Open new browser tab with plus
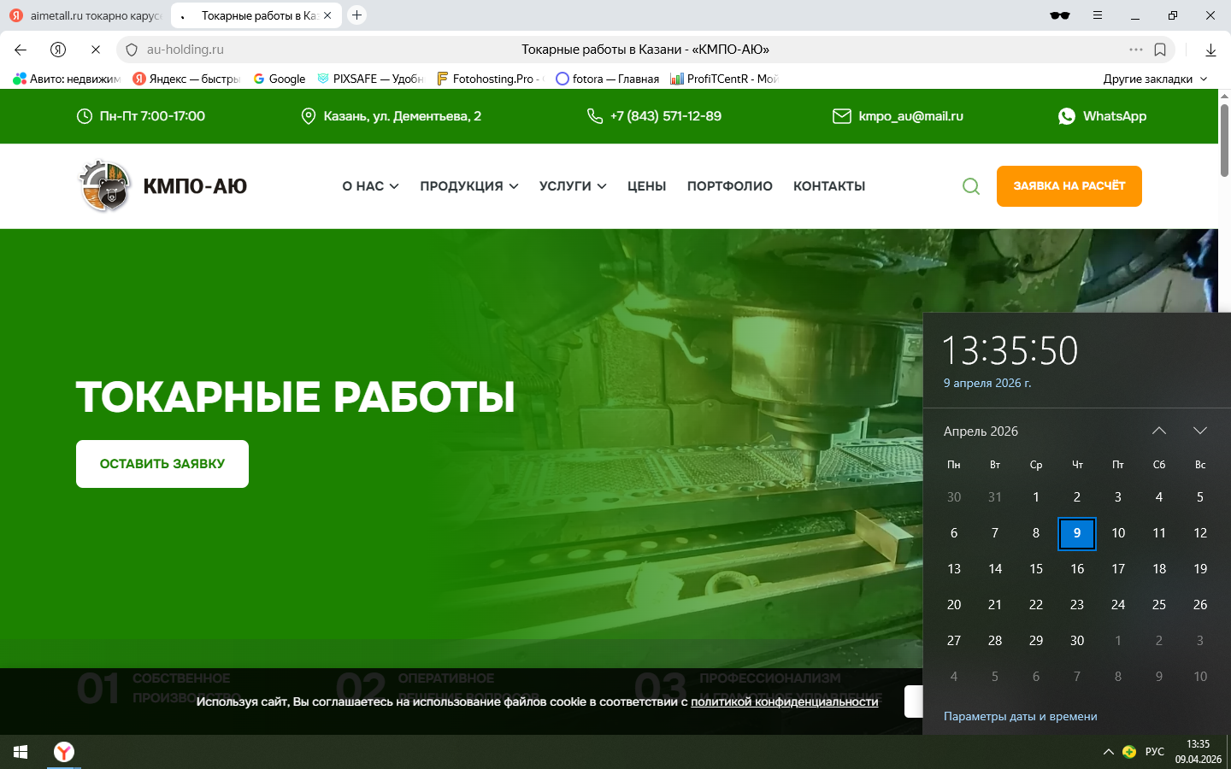Image resolution: width=1231 pixels, height=769 pixels. (357, 15)
